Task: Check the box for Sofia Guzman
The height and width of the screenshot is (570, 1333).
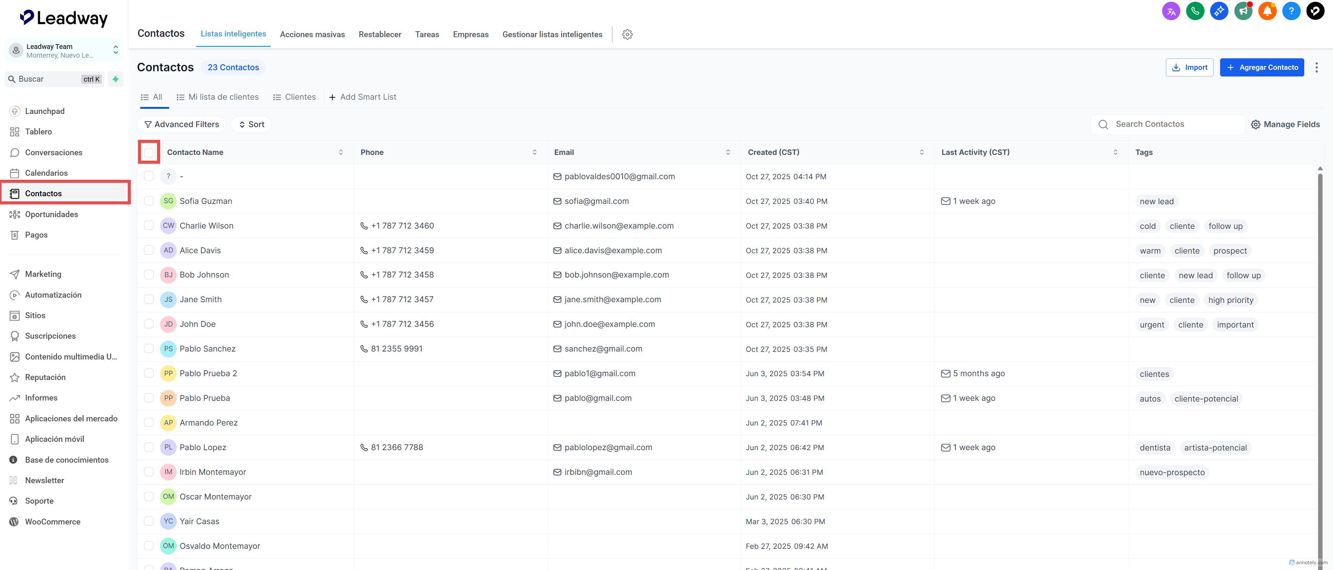Action: 149,201
